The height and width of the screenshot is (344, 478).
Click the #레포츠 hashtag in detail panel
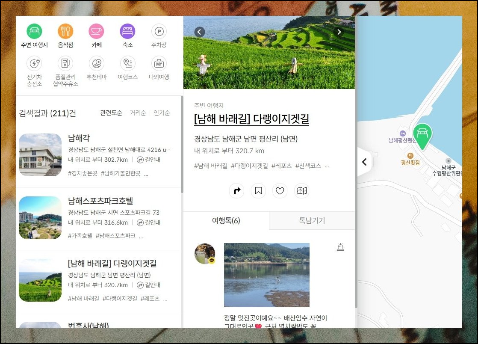pos(281,166)
